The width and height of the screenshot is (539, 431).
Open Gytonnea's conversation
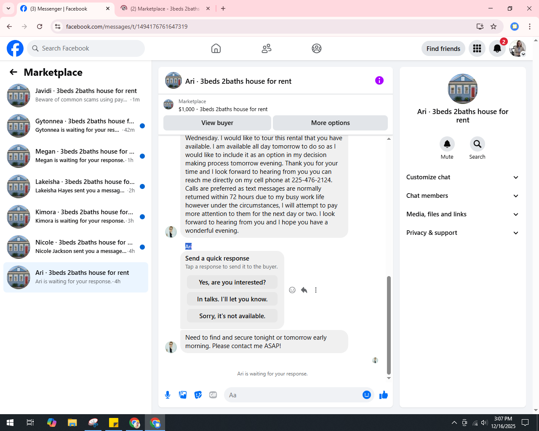tap(76, 126)
